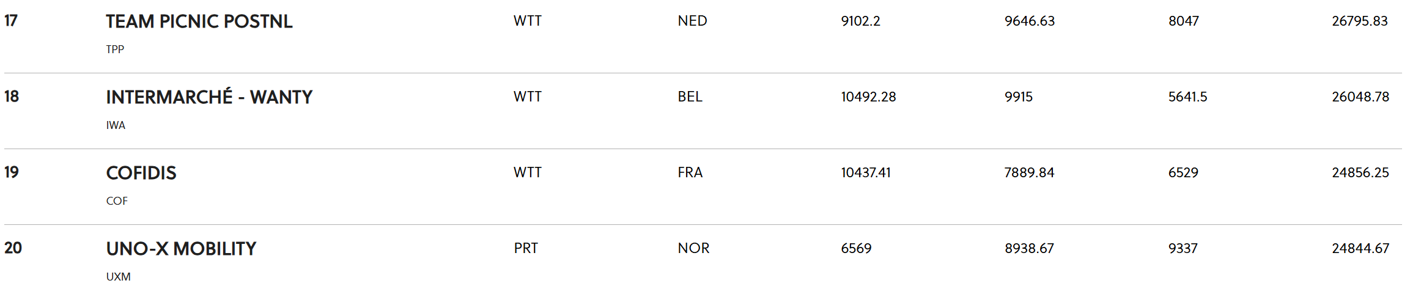Viewport: 1410px width, 294px height.
Task: Select the UXM team code
Action: click(x=118, y=276)
